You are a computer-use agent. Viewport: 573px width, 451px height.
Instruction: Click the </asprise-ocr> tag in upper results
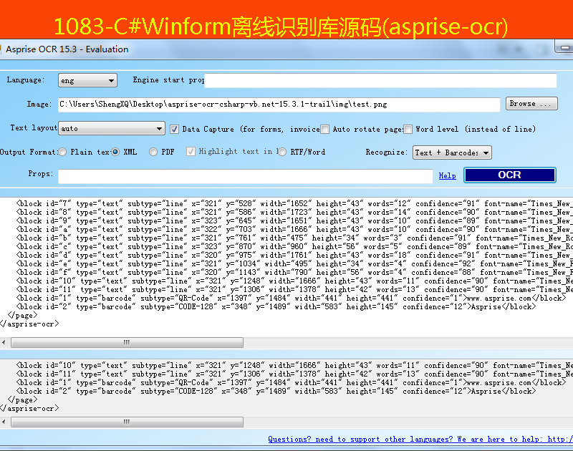29,324
